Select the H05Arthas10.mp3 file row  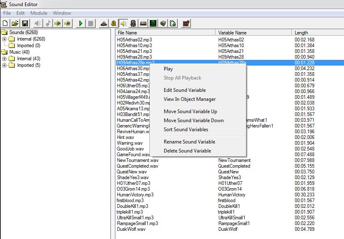tap(230, 46)
